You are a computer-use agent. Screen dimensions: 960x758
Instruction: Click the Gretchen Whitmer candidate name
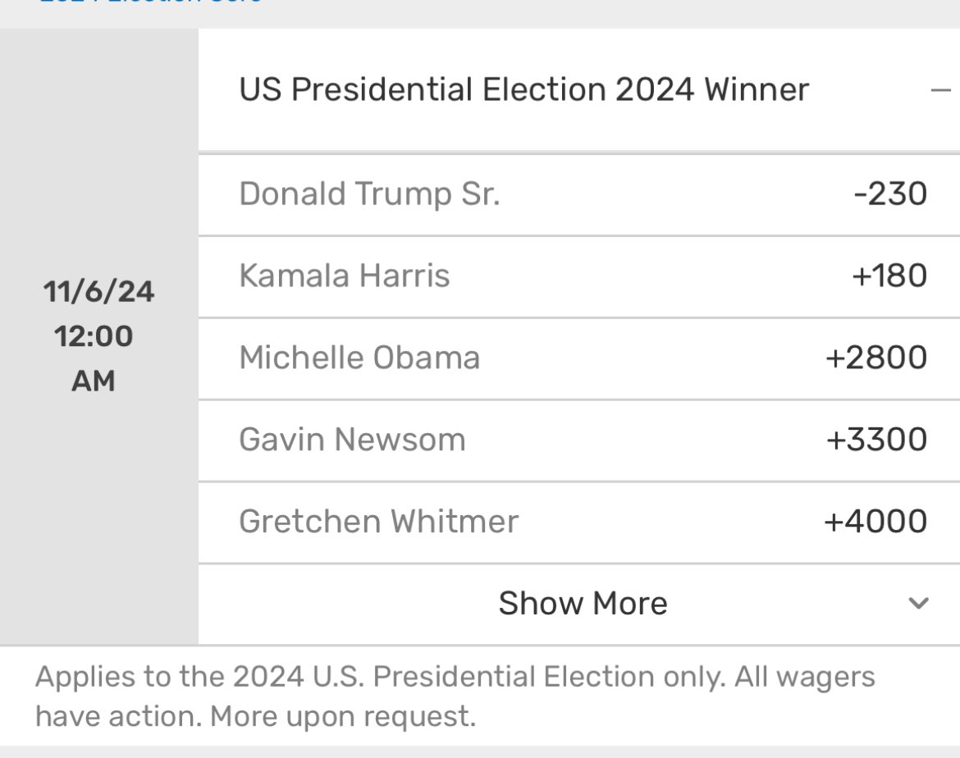click(x=378, y=522)
